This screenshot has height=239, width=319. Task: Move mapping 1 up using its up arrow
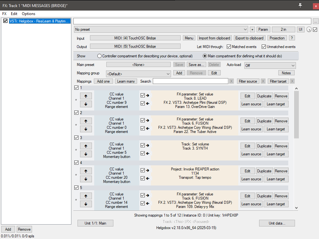click(86, 96)
